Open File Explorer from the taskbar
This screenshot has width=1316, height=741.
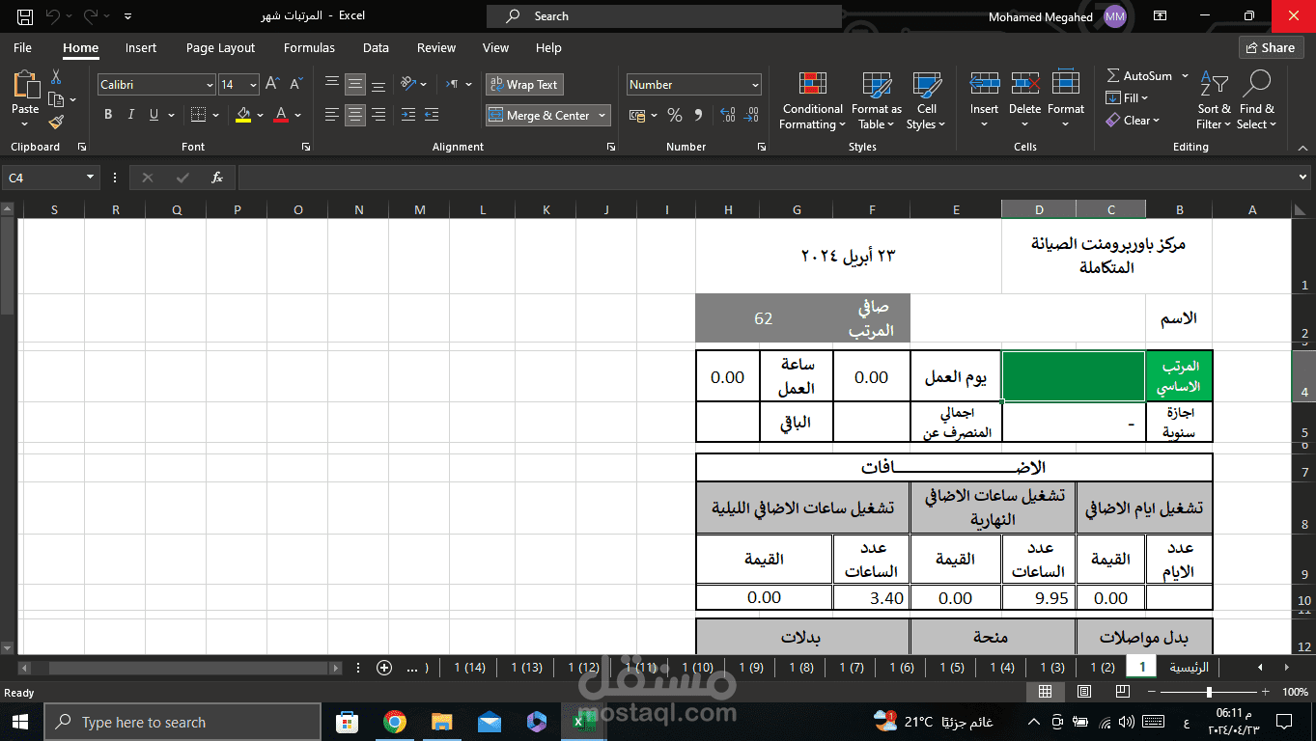coord(441,722)
